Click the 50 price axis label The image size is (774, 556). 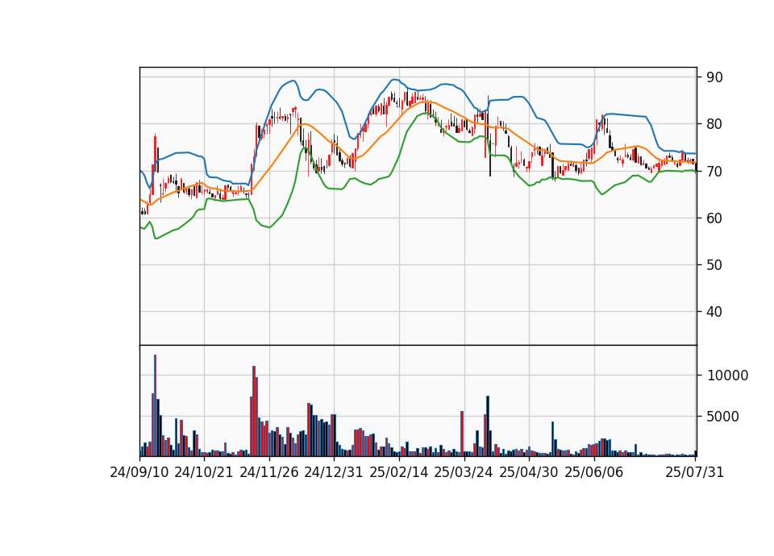(x=714, y=265)
